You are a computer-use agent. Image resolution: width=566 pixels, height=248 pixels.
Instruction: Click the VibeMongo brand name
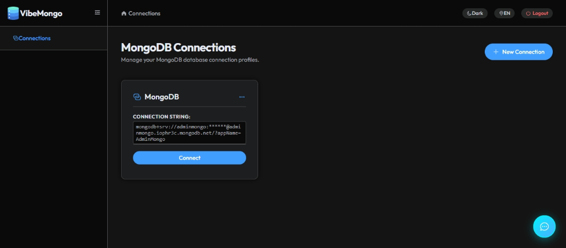41,13
